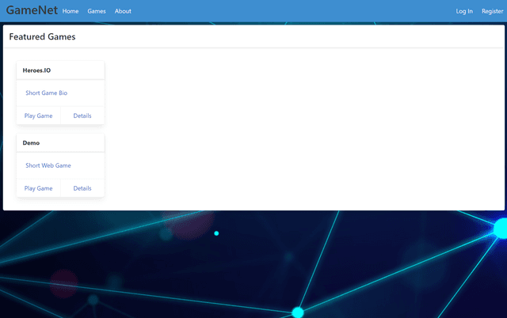Play Game on the Heroes.IO card
This screenshot has height=318, width=507.
click(39, 115)
